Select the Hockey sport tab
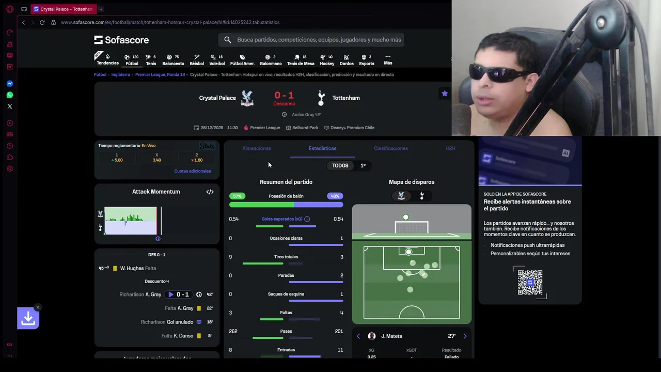Screen dimensions: 661x372 pyautogui.click(x=327, y=60)
